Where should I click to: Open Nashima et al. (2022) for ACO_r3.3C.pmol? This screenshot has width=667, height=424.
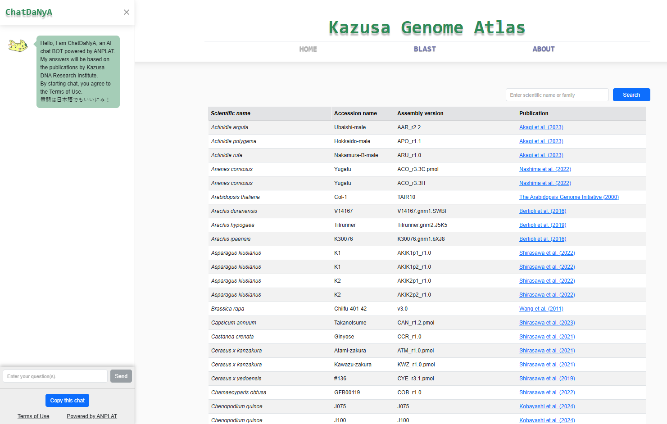coord(545,169)
